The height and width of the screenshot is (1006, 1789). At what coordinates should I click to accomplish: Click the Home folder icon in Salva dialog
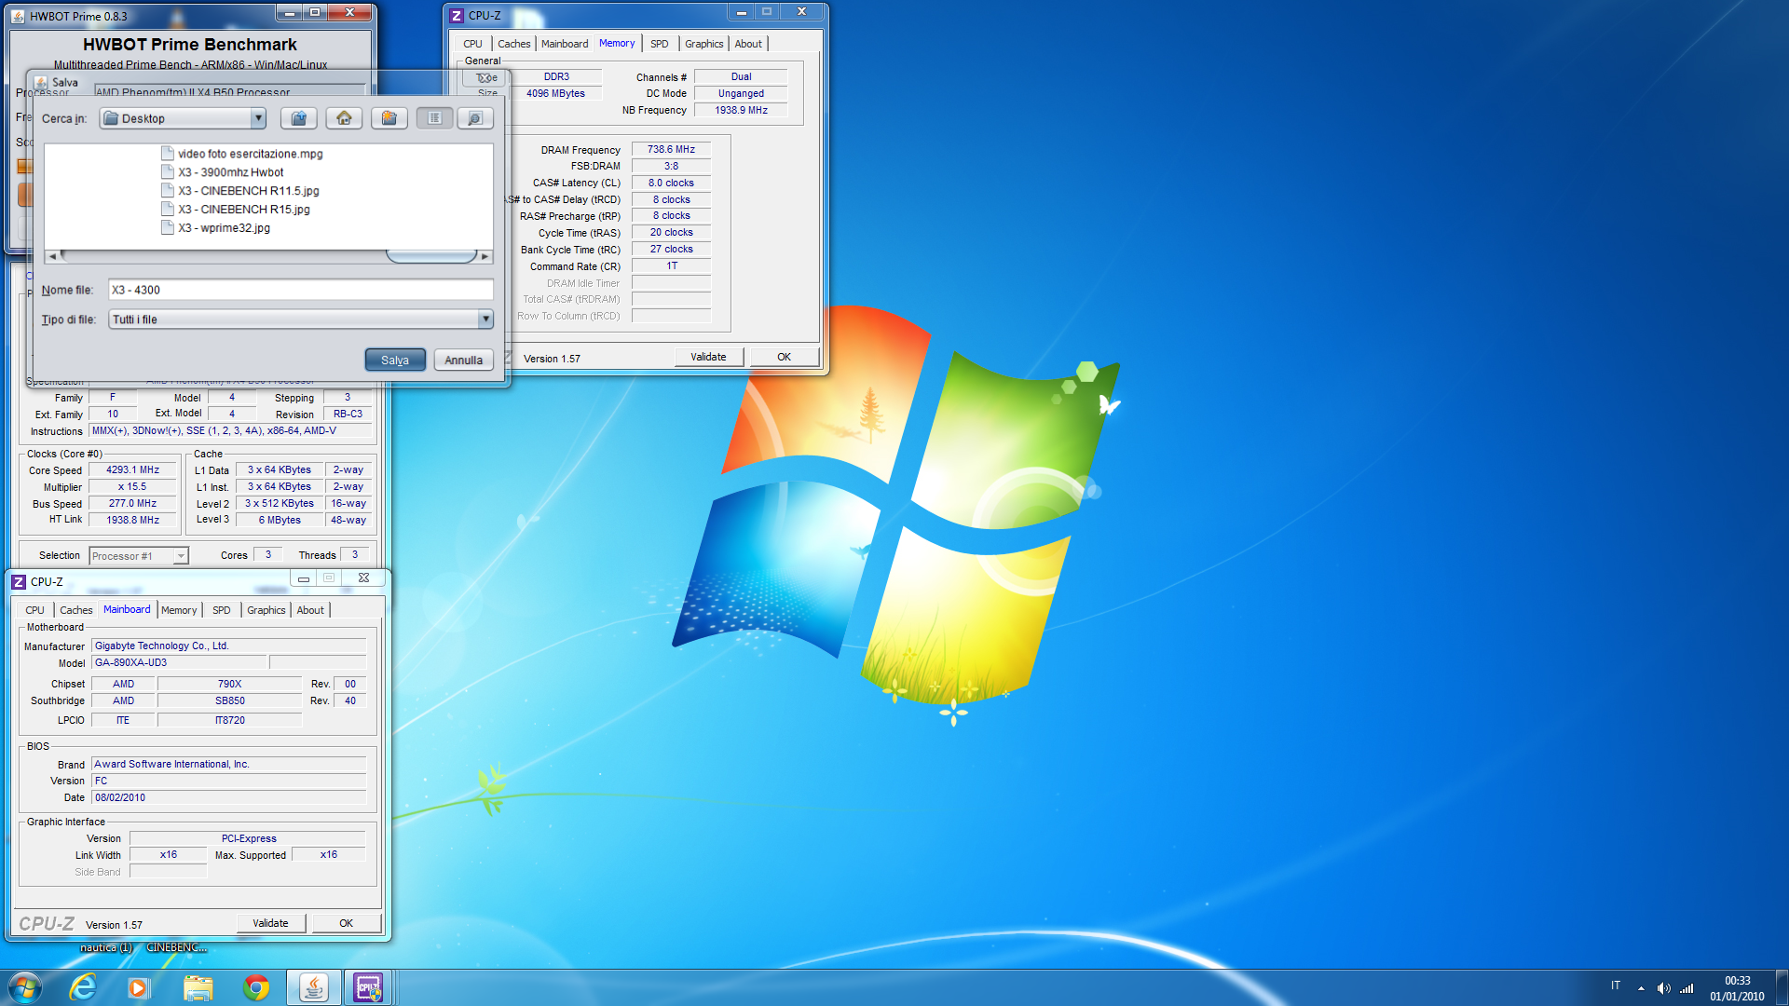(344, 118)
